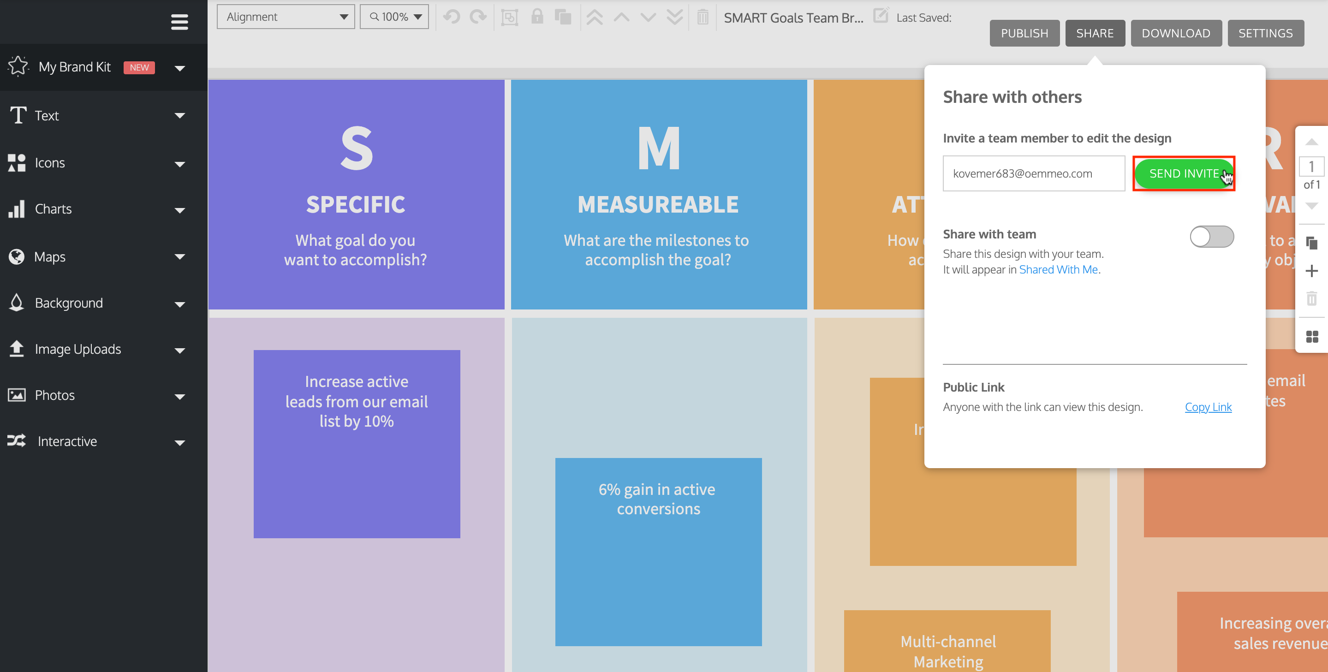Click the Interactive shuffle icon
The image size is (1328, 672).
pos(17,441)
